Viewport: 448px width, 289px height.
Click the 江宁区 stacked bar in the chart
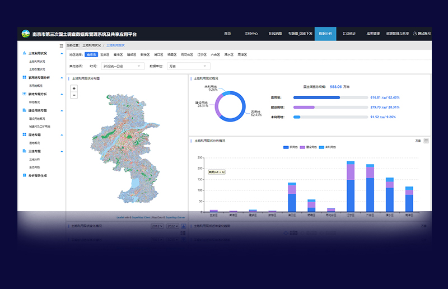pyautogui.click(x=351, y=188)
